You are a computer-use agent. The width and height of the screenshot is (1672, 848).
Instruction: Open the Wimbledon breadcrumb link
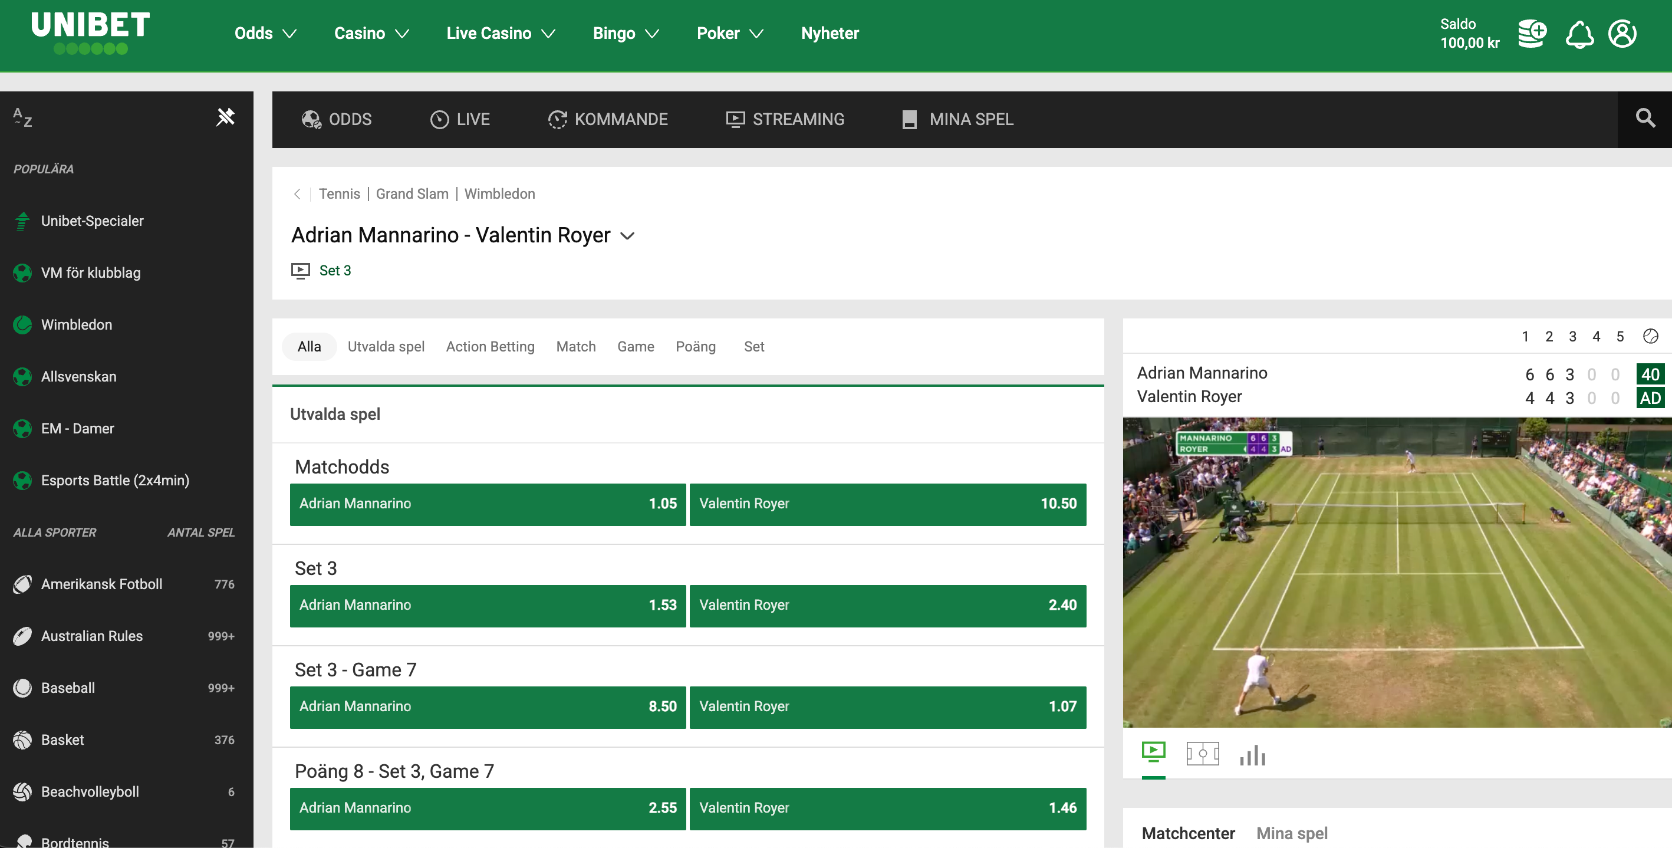click(499, 194)
